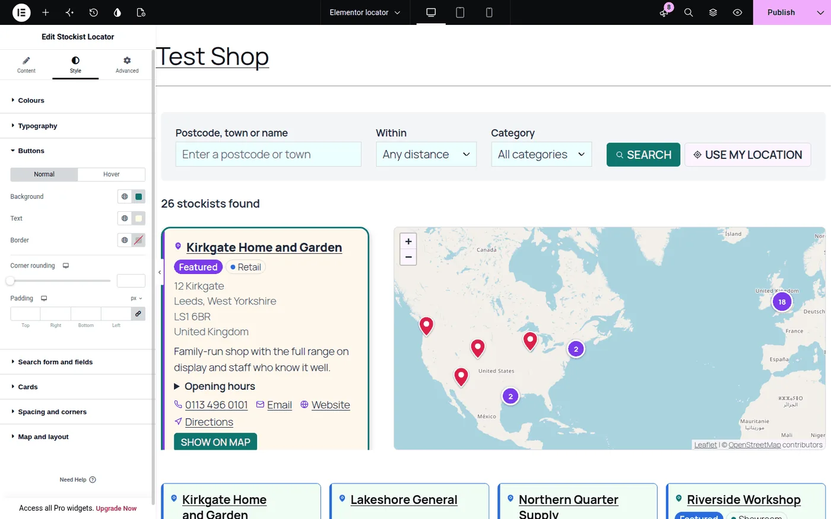This screenshot has height=519, width=831.
Task: Click Need Help question icon
Action: coord(93,480)
